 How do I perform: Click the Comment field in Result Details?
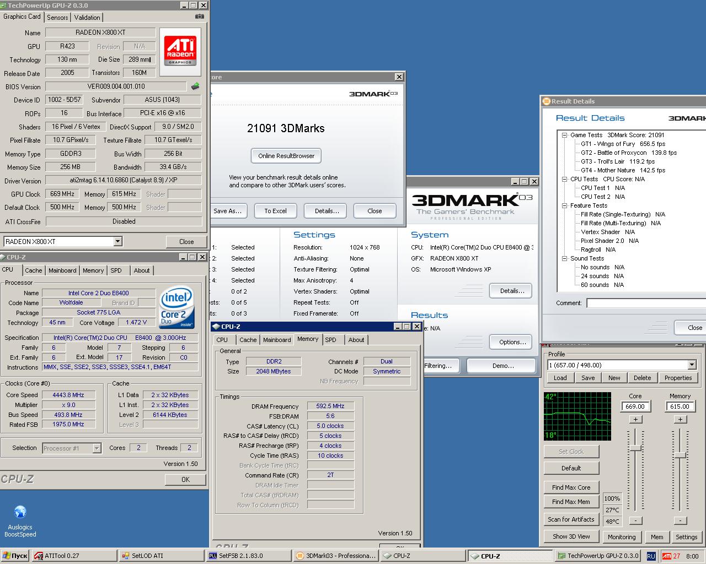tap(646, 303)
